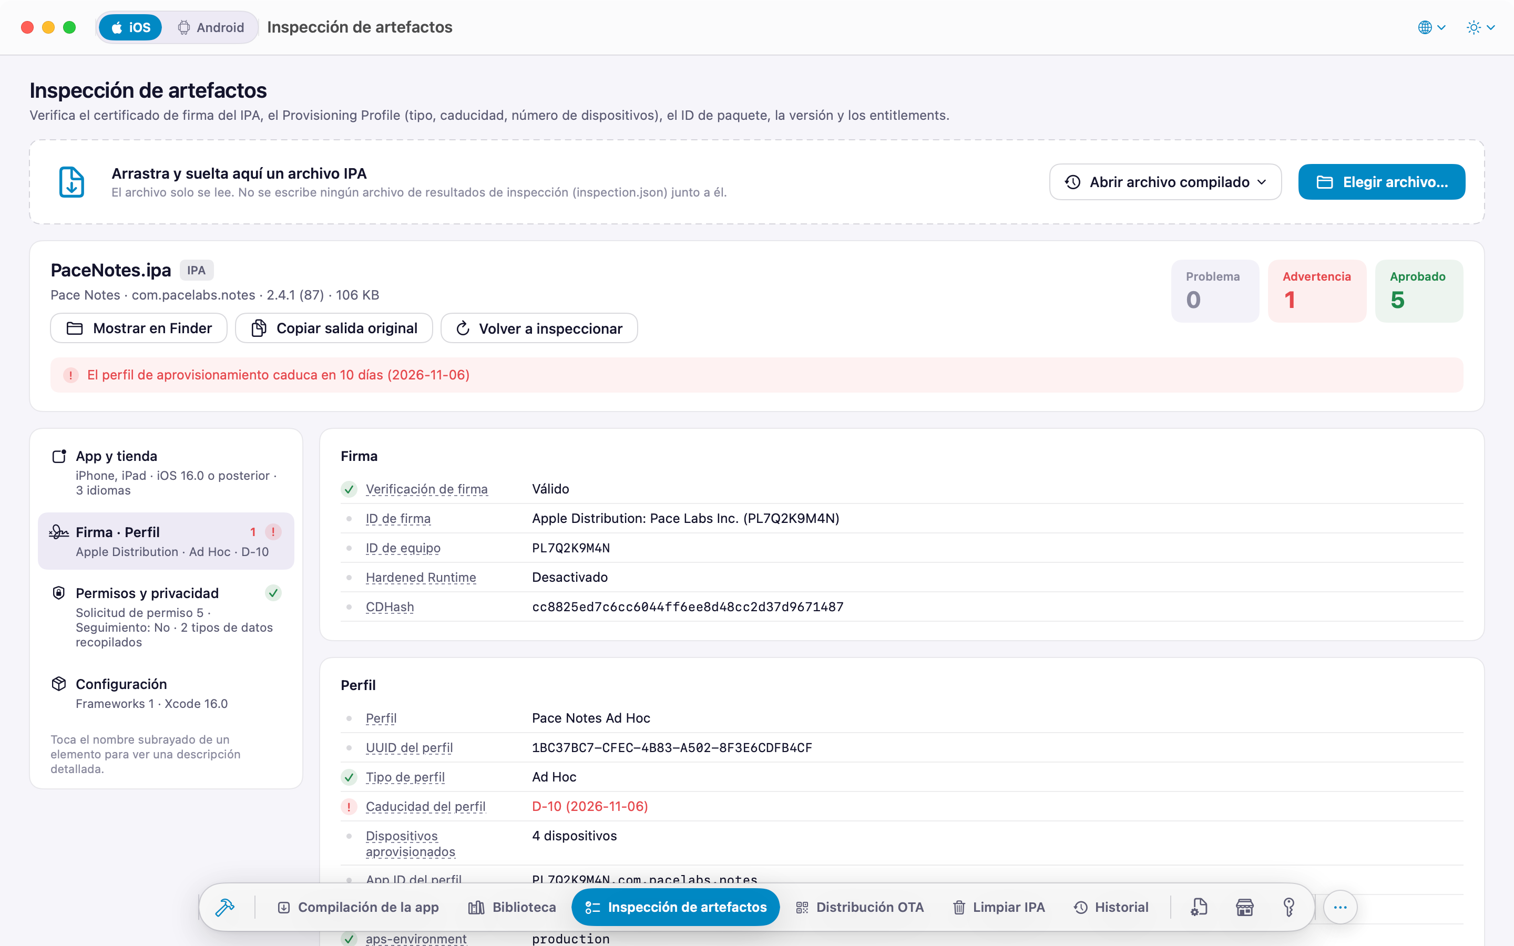Image resolution: width=1514 pixels, height=946 pixels.
Task: Click the Aprobado count card
Action: tap(1418, 291)
